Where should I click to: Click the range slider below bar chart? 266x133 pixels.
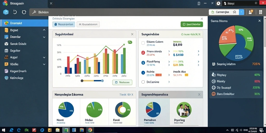pos(92,81)
